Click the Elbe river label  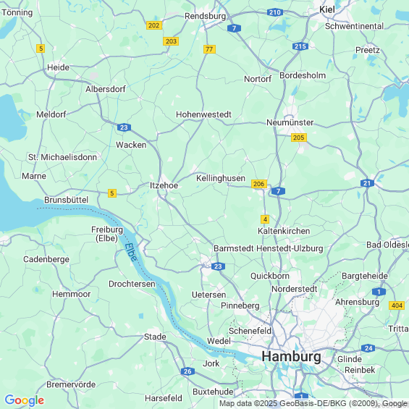point(131,252)
